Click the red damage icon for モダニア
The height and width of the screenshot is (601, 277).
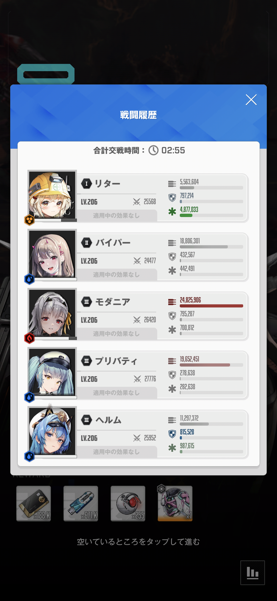[172, 302]
